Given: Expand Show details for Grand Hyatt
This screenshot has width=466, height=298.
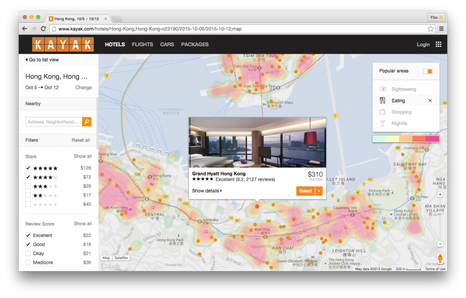Looking at the screenshot, I should [x=207, y=191].
